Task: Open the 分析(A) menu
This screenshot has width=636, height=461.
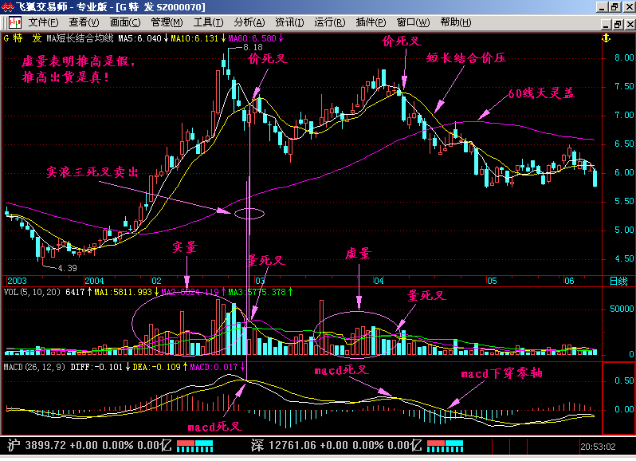Action: tap(249, 22)
